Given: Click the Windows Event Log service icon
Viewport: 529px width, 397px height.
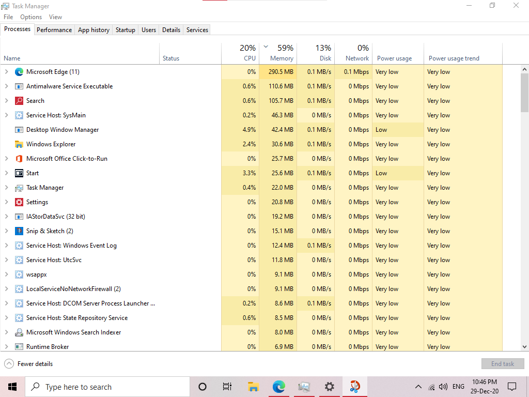Looking at the screenshot, I should coord(19,246).
